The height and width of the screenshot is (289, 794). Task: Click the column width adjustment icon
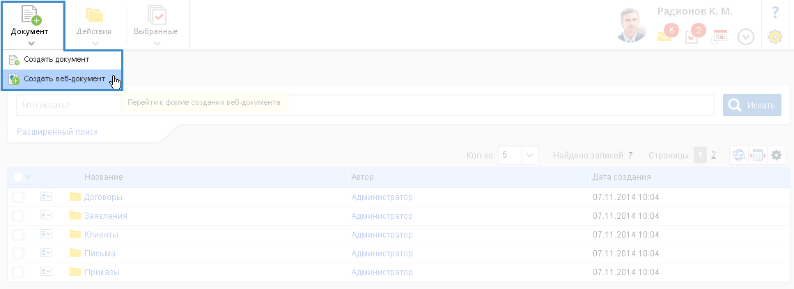coord(758,156)
